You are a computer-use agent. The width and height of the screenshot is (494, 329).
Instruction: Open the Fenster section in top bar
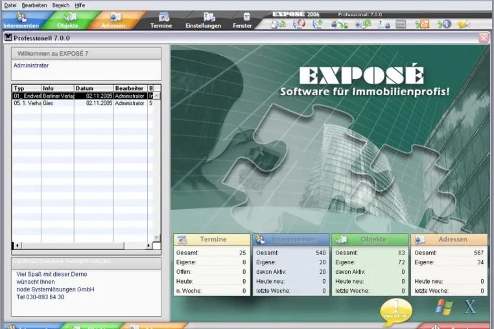click(x=242, y=21)
